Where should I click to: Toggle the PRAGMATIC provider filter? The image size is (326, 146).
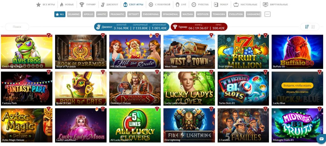(117, 14)
